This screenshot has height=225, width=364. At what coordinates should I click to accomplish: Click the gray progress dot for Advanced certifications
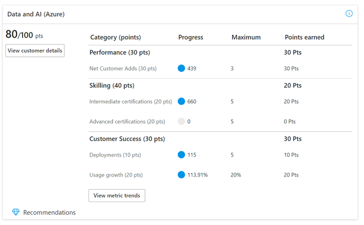[x=181, y=121]
